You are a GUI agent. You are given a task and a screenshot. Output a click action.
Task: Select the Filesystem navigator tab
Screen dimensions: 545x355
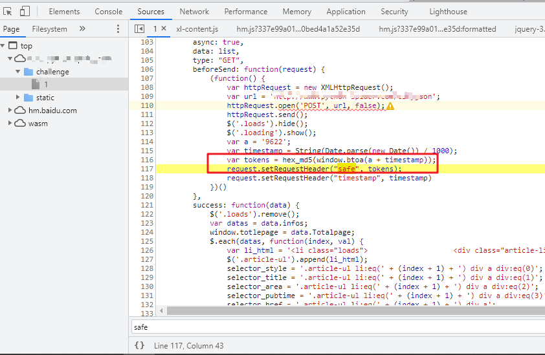click(x=50, y=29)
